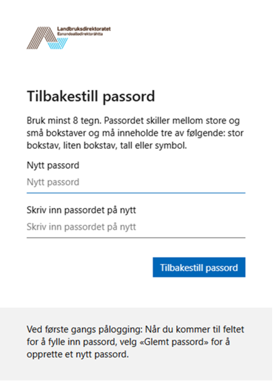
Task: Click the Landbruksdirektoratet text in the logo
Action: [x=84, y=29]
